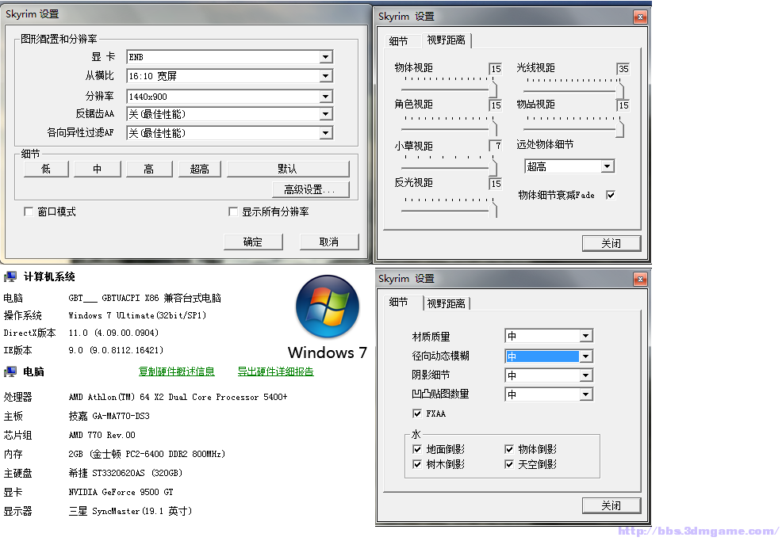782x541 pixels.
Task: Click the monitor icon beside the 电脑 heading
Action: click(x=10, y=371)
